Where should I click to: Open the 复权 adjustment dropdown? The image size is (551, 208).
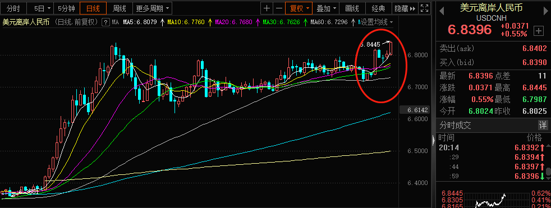click(x=299, y=8)
